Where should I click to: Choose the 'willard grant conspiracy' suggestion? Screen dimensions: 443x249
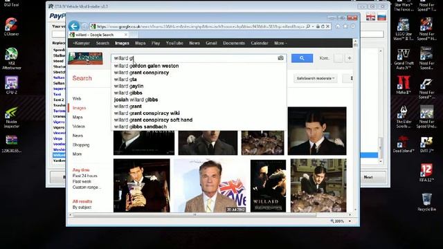(141, 73)
